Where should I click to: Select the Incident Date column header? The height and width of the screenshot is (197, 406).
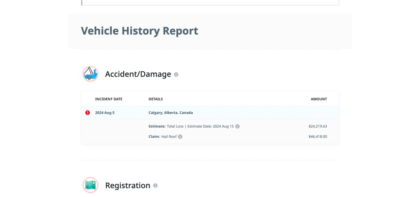[109, 99]
